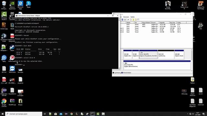The width and height of the screenshot is (207, 116).
Task: Open Camtasia Studio 8 desktop shortcut
Action: 4,16
